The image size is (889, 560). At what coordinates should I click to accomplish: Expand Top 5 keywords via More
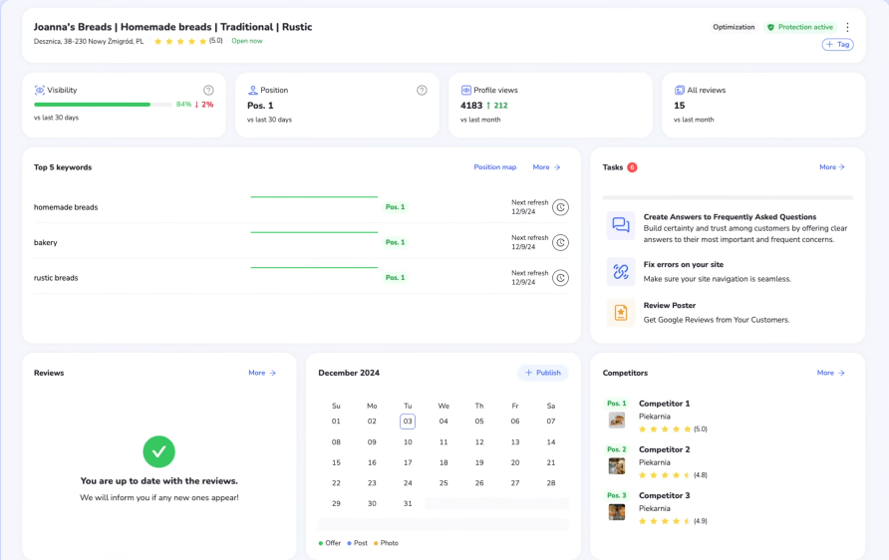tap(546, 167)
